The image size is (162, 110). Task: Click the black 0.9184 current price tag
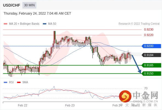click(x=152, y=55)
